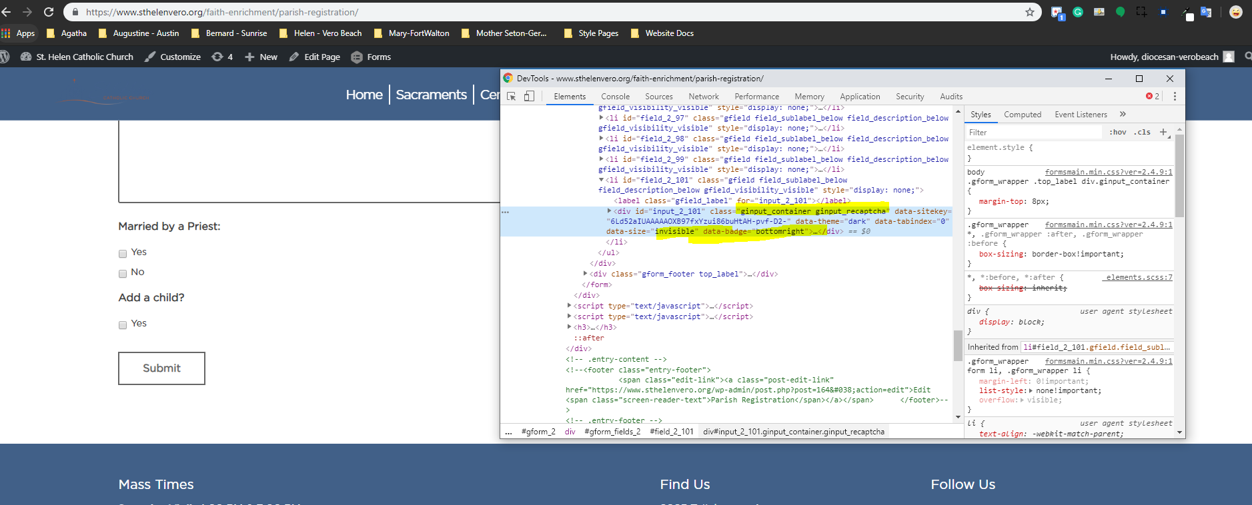
Task: Reload the page with the refresh icon
Action: 49,12
